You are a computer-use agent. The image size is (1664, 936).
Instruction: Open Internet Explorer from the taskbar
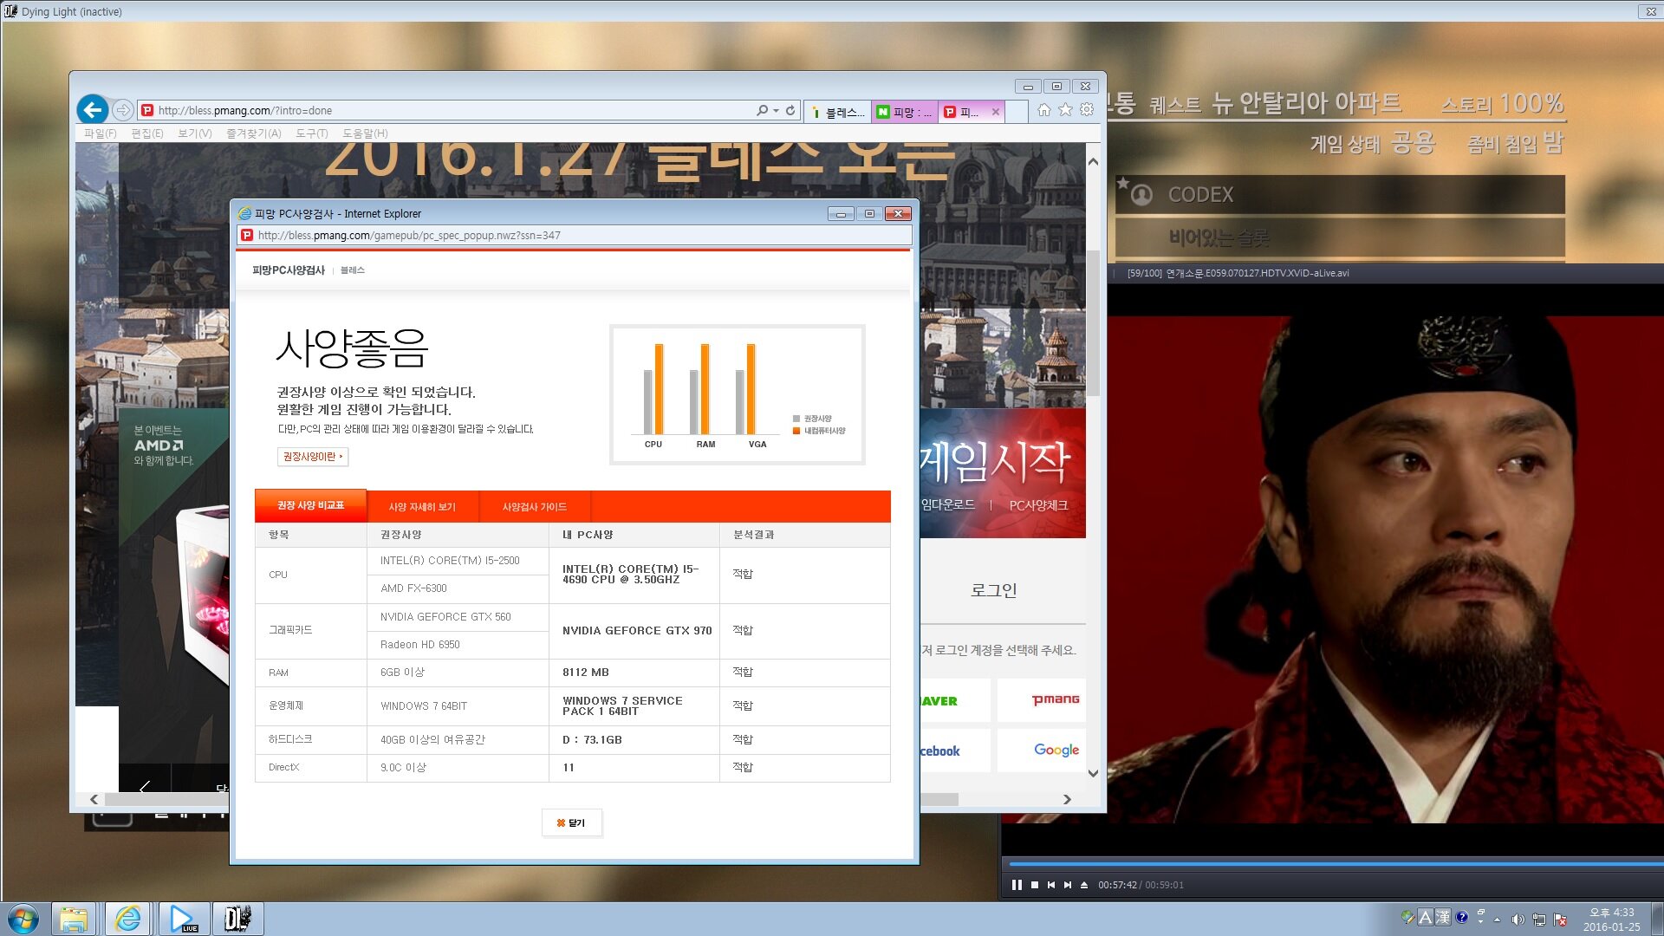click(128, 919)
